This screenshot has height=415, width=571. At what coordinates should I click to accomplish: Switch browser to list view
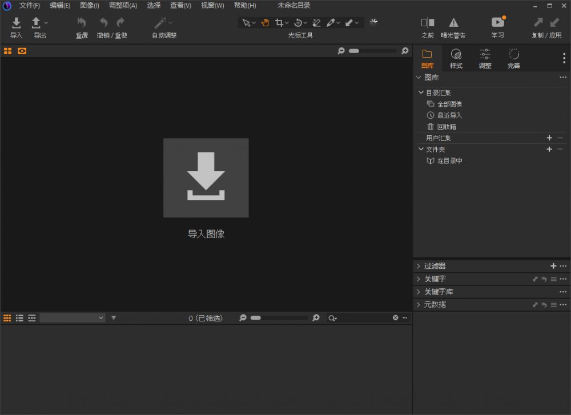pos(19,318)
